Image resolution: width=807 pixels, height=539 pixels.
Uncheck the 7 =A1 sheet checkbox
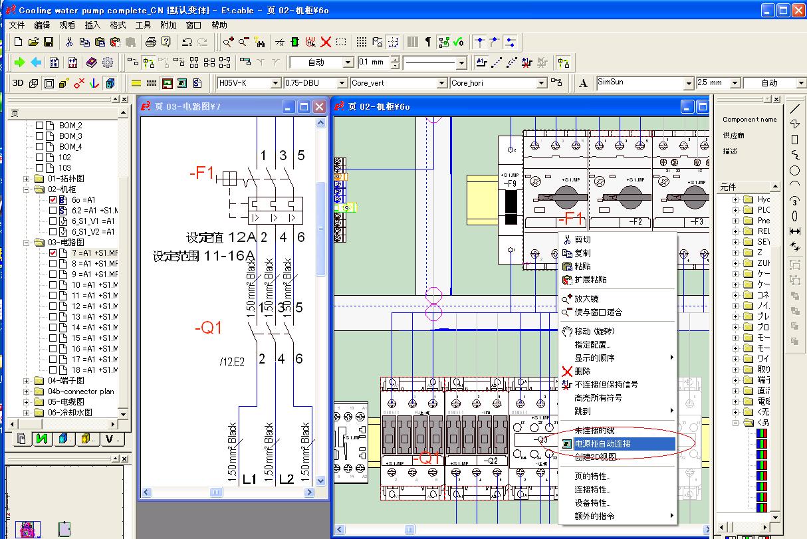53,253
